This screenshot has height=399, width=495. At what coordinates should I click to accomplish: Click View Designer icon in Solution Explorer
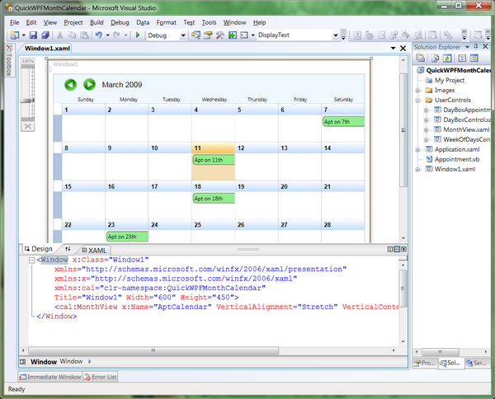click(x=474, y=58)
